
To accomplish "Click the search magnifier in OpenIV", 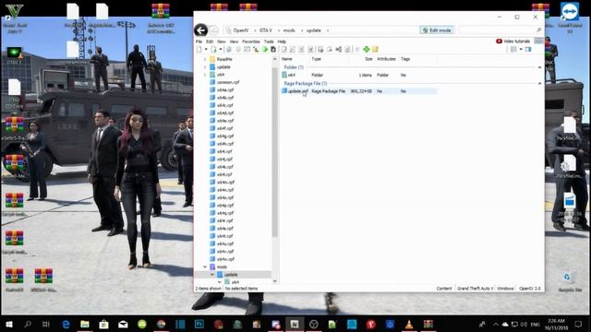I will click(x=539, y=30).
